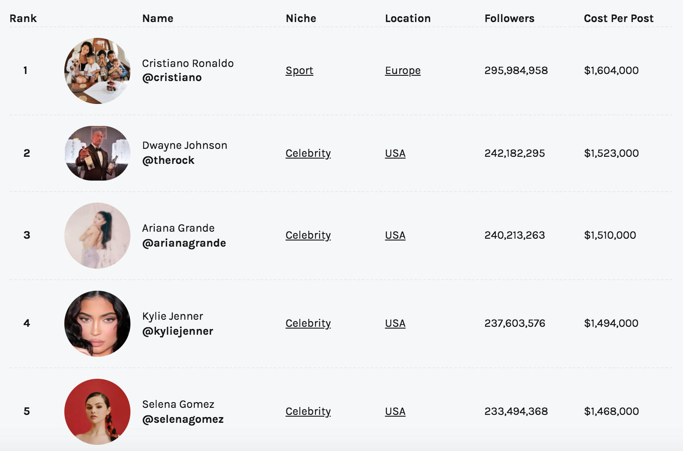Click the @cristiano handle
Viewport: 683px width, 451px height.
172,78
